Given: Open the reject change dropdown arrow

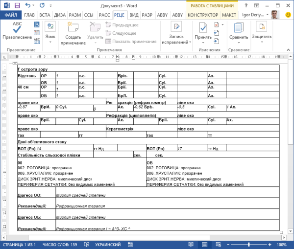Looking at the screenshot, I should point(223,24).
